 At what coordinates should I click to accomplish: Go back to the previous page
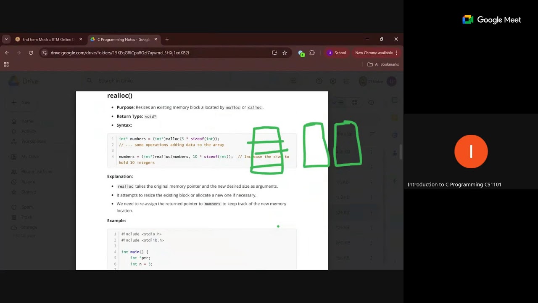pos(7,53)
